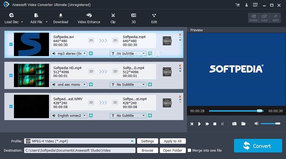
Task: Open the Clip tool
Action: [x=113, y=18]
